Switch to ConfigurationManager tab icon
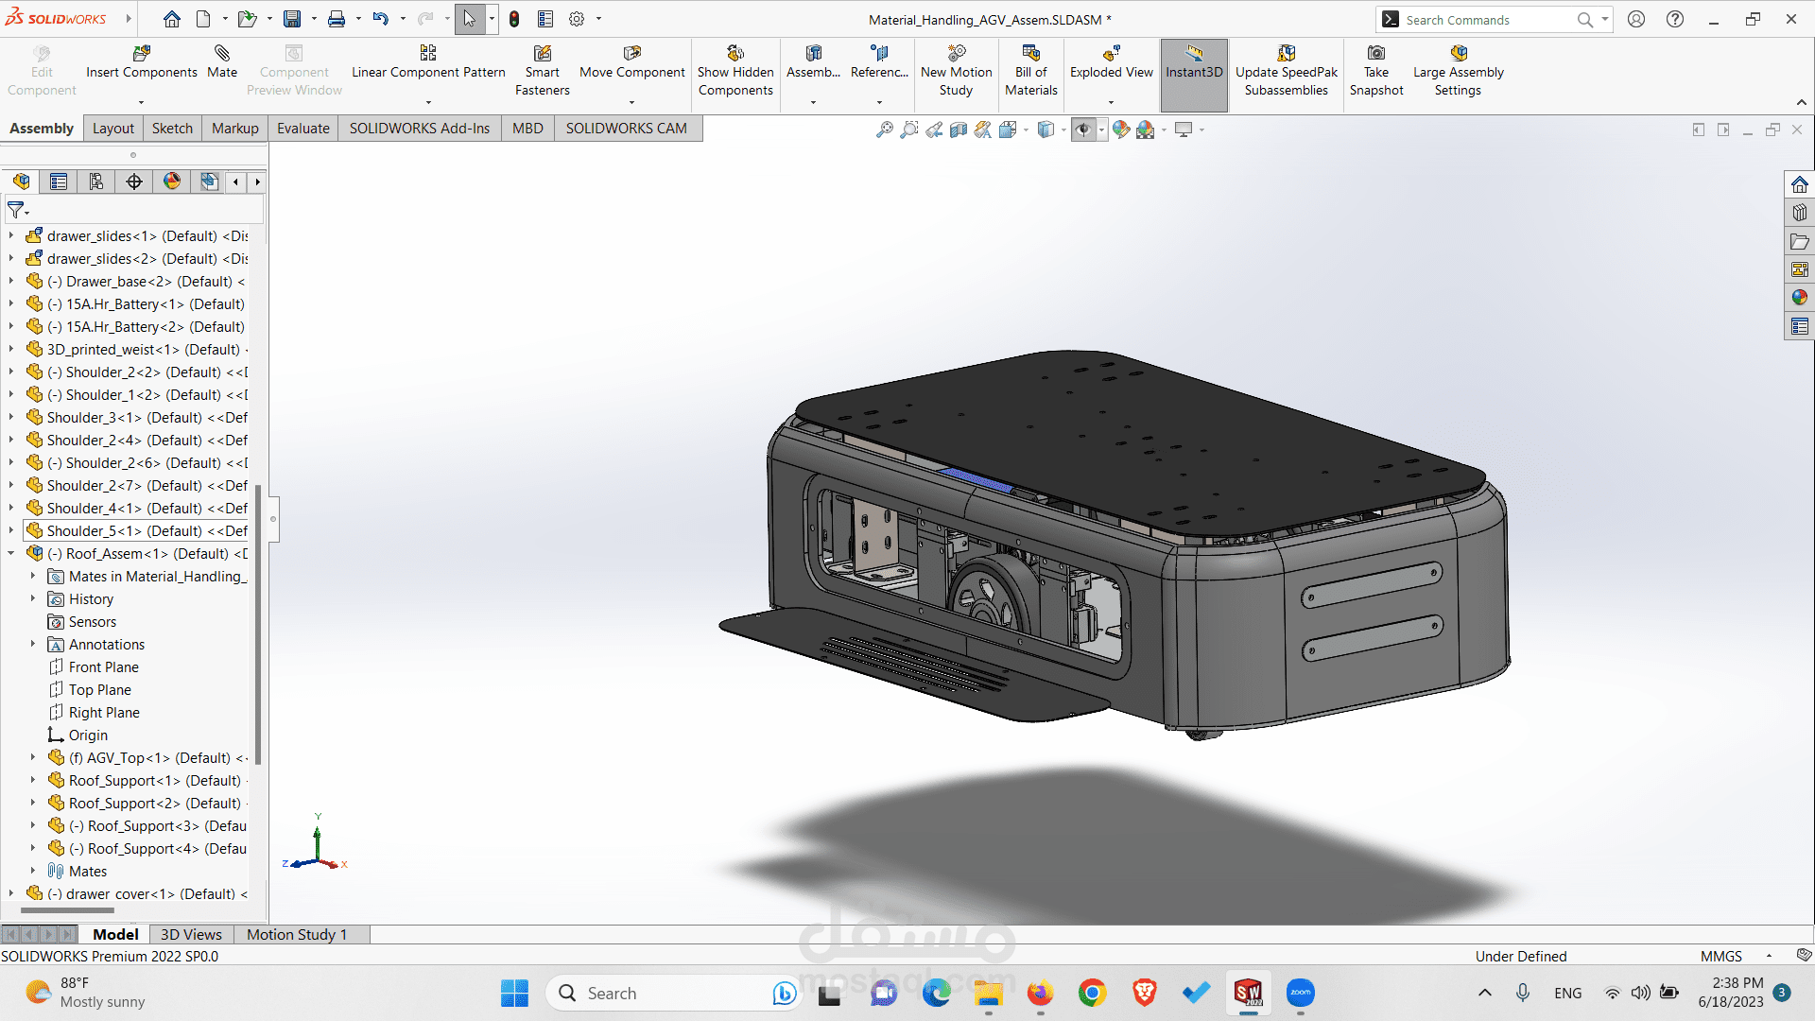1815x1021 pixels. (96, 182)
